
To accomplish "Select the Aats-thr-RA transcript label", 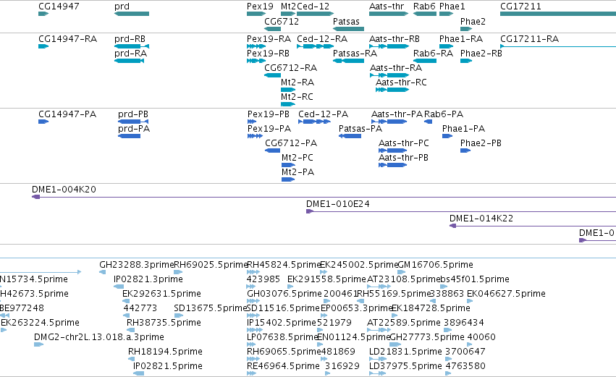I will tap(396, 67).
